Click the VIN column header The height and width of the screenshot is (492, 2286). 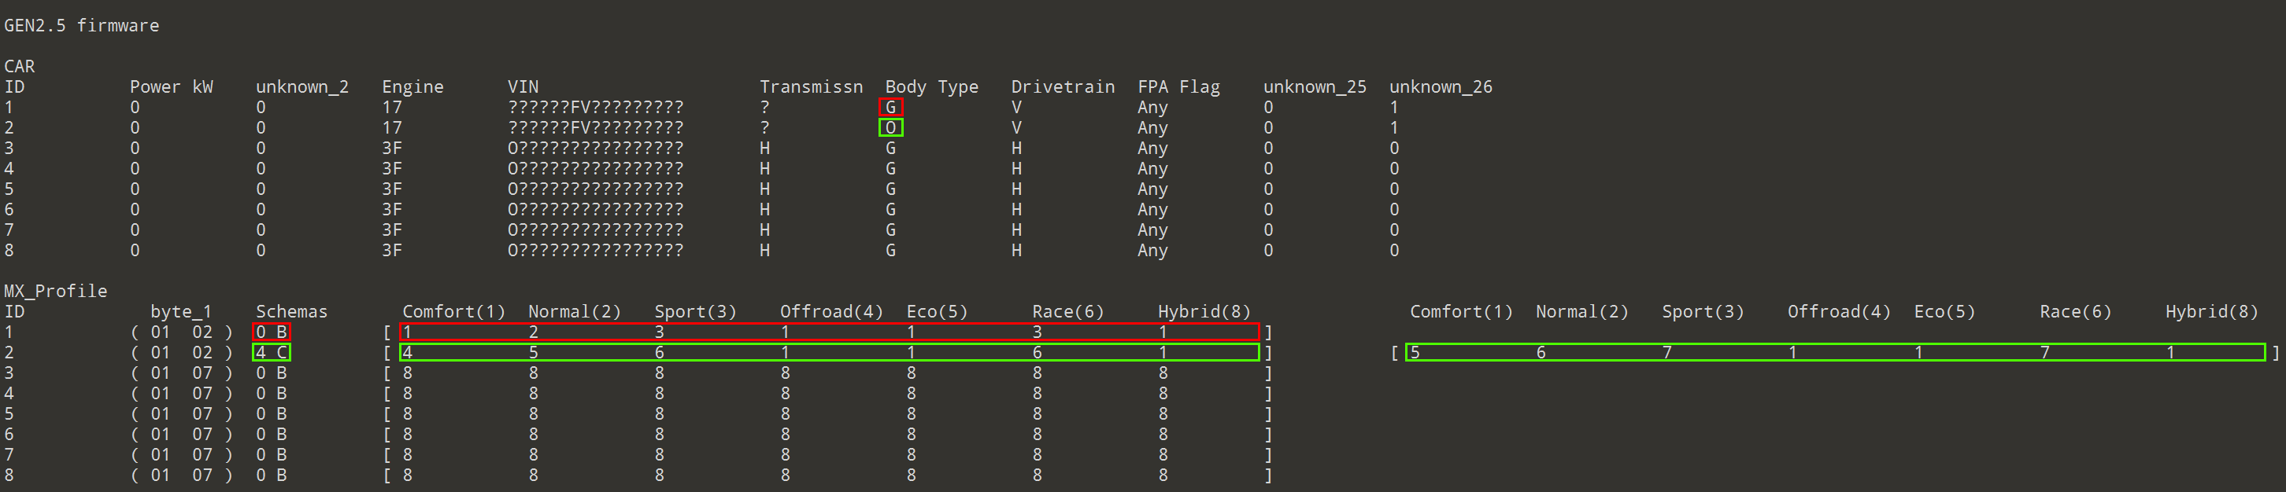pos(523,87)
